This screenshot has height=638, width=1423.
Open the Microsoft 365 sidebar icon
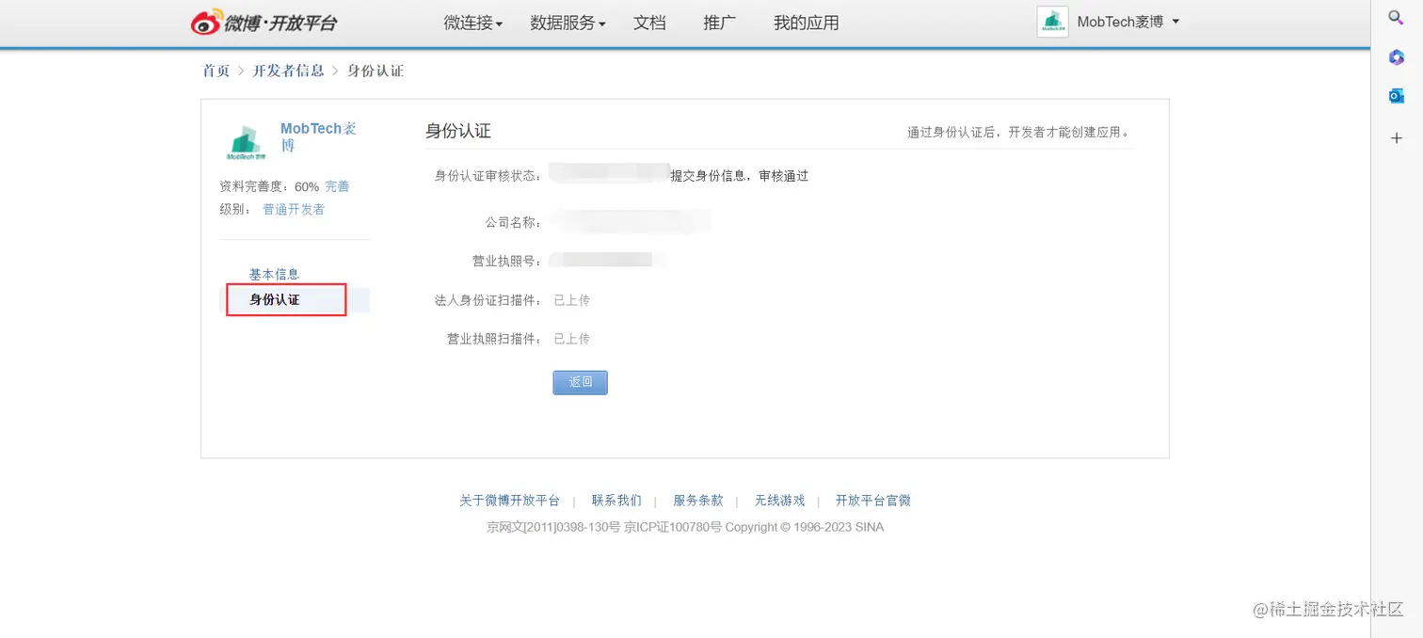point(1397,57)
